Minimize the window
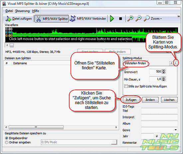 point(160,3)
